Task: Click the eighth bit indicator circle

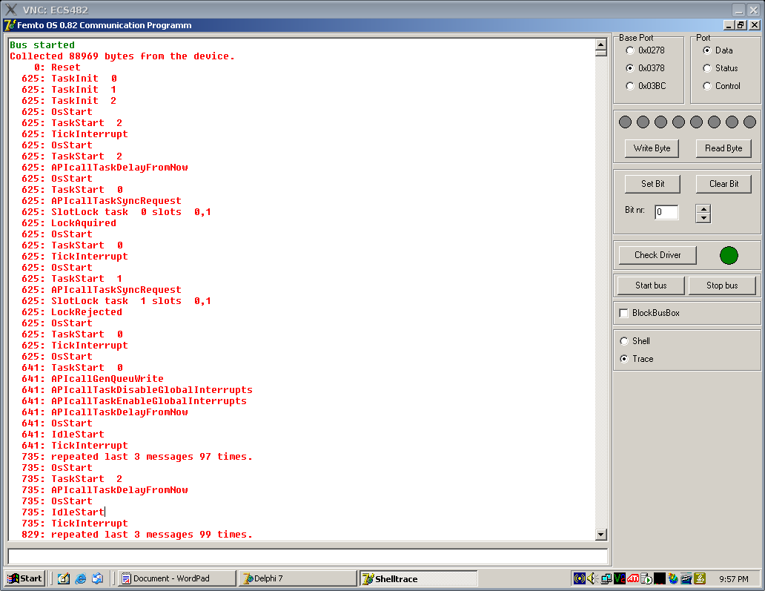Action: tap(750, 122)
